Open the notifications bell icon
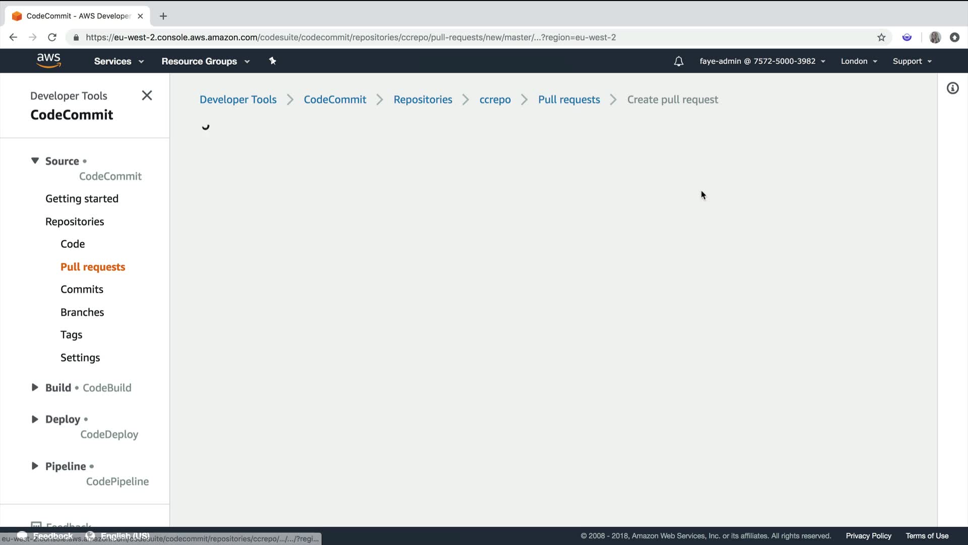This screenshot has width=968, height=545. pyautogui.click(x=679, y=62)
